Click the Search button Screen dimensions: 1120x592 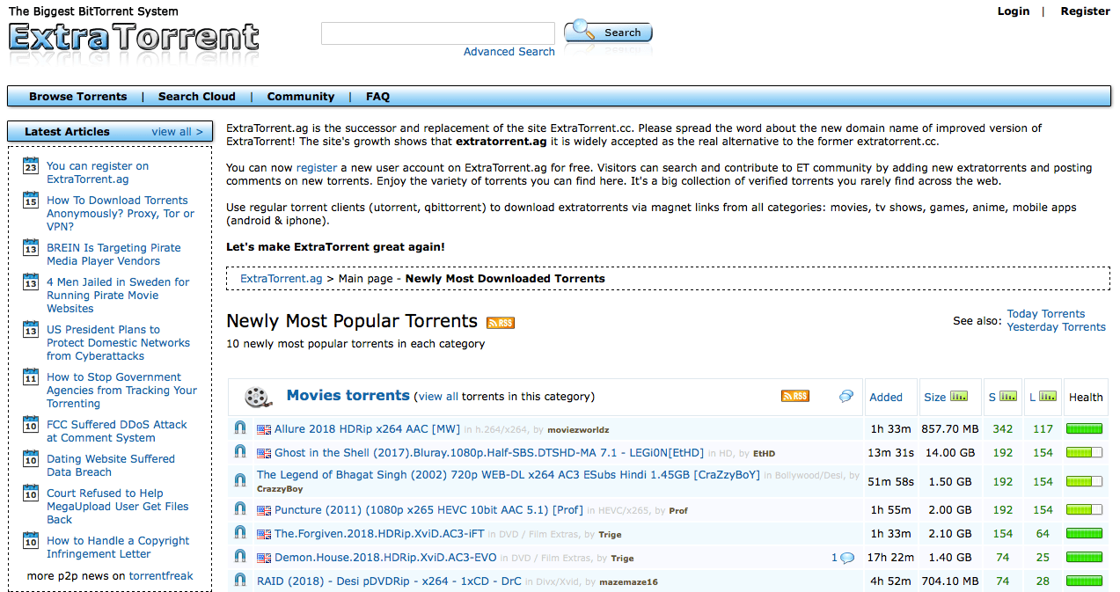[609, 33]
